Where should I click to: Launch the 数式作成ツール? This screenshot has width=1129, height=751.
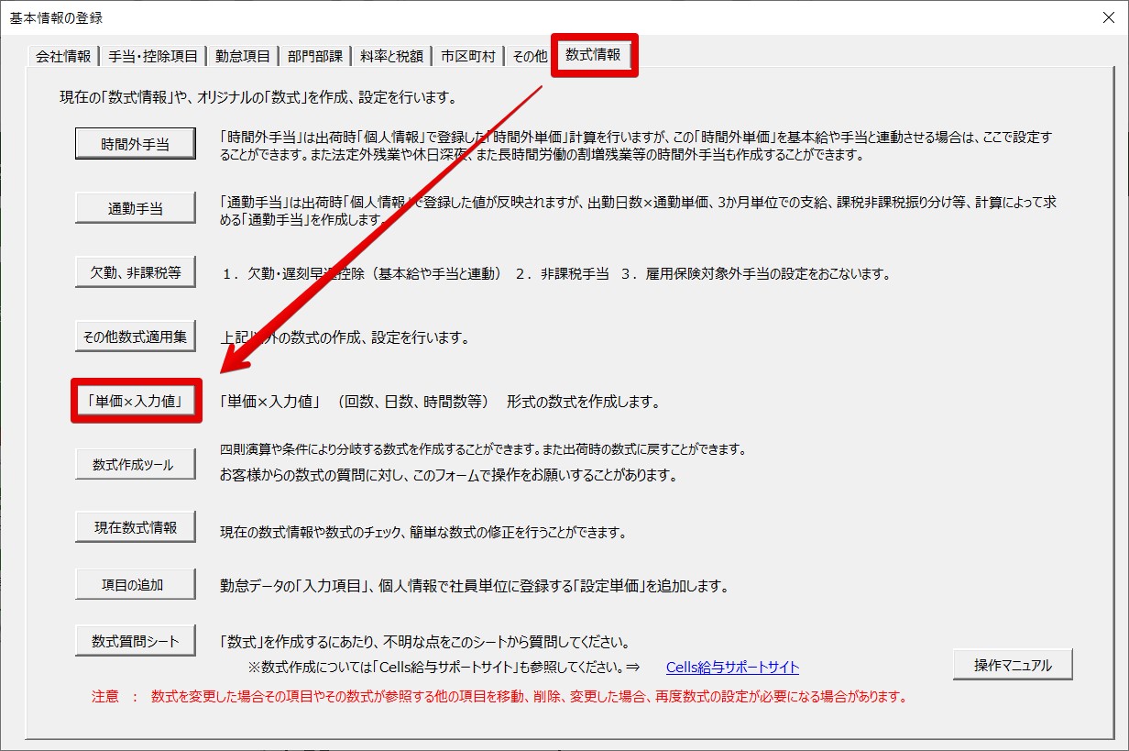pyautogui.click(x=135, y=464)
